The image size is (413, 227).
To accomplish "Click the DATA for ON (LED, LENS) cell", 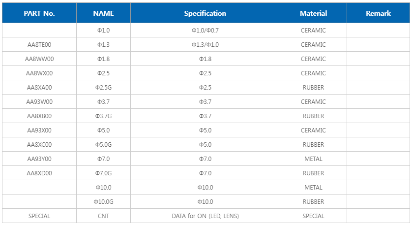I will pos(205,216).
